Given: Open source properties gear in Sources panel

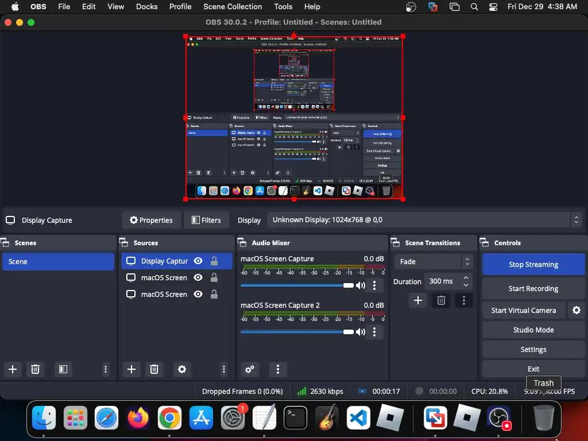Looking at the screenshot, I should click(182, 369).
